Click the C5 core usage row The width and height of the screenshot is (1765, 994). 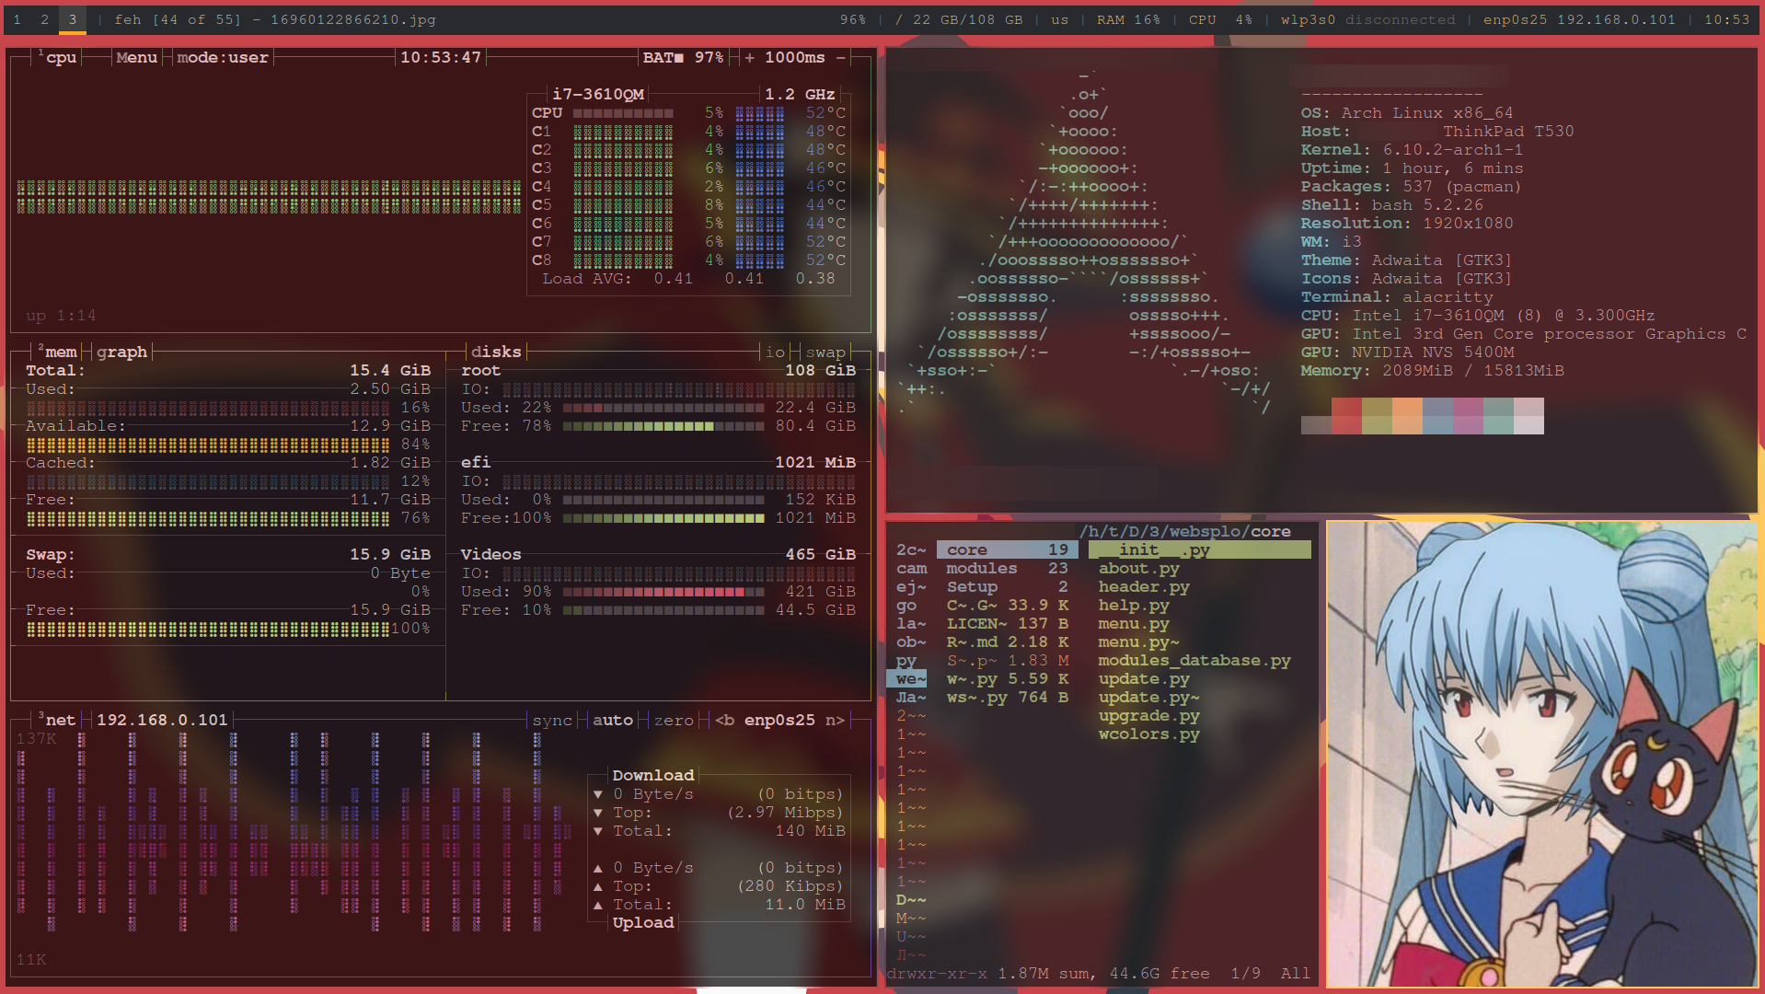pyautogui.click(x=688, y=204)
